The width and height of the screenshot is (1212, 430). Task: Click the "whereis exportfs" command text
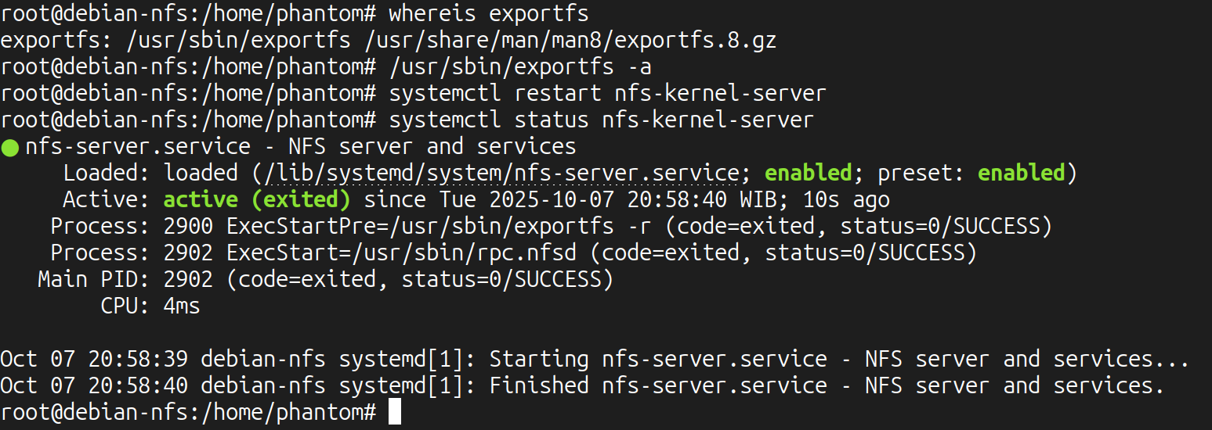pyautogui.click(x=488, y=13)
